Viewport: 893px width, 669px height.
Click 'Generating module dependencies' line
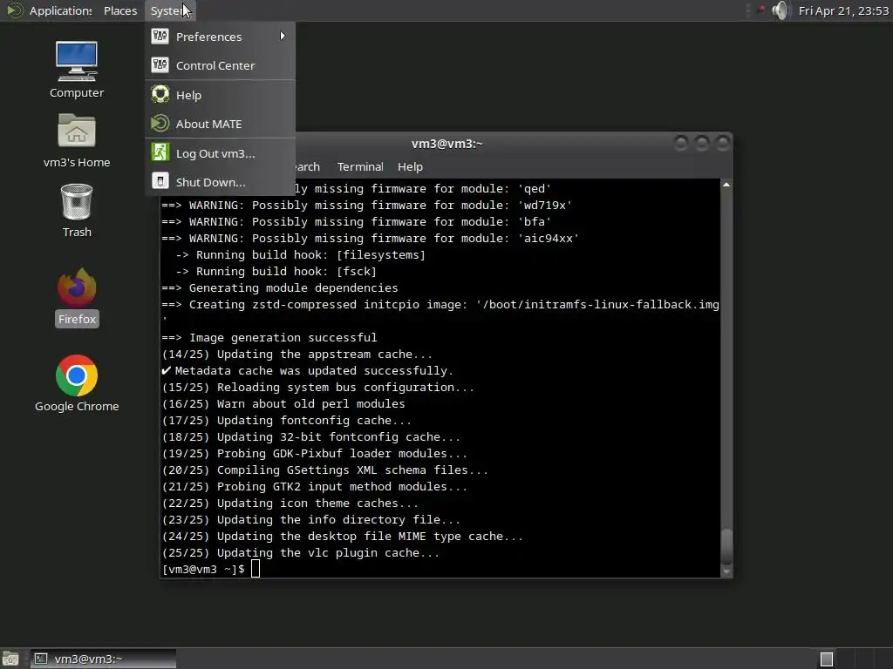pyautogui.click(x=280, y=287)
